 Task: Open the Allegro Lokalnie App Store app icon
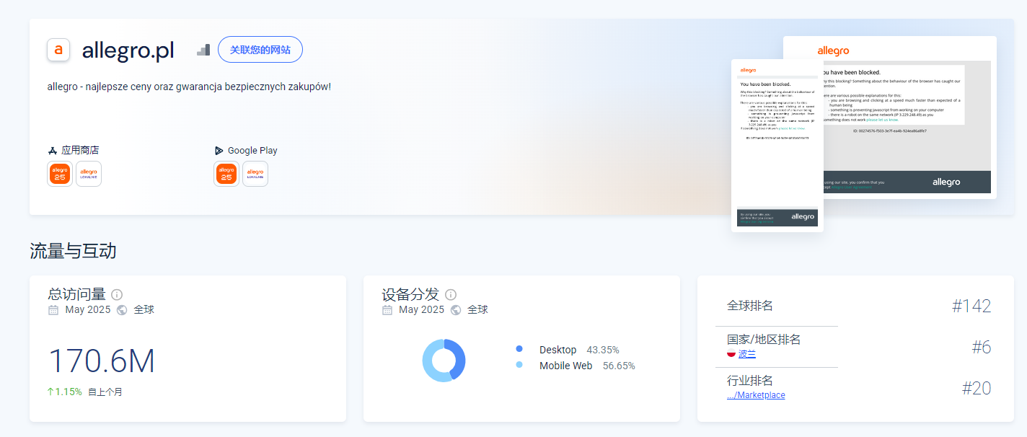point(89,174)
